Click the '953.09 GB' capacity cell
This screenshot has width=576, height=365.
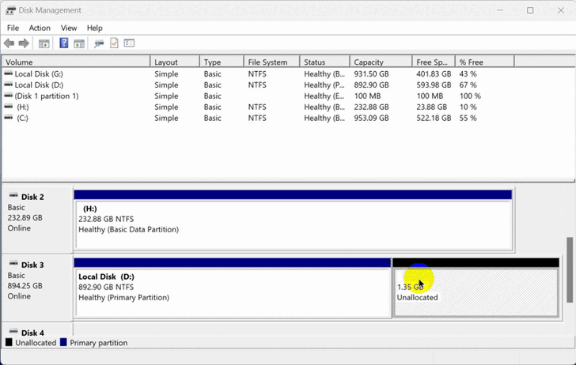point(371,118)
